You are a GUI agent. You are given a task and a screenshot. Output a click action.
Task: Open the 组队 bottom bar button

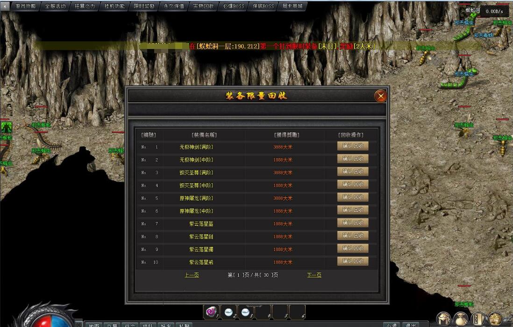point(148,325)
